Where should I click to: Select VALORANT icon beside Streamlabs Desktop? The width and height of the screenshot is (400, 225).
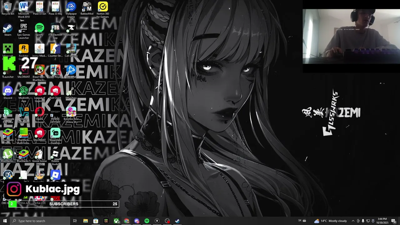(39, 134)
